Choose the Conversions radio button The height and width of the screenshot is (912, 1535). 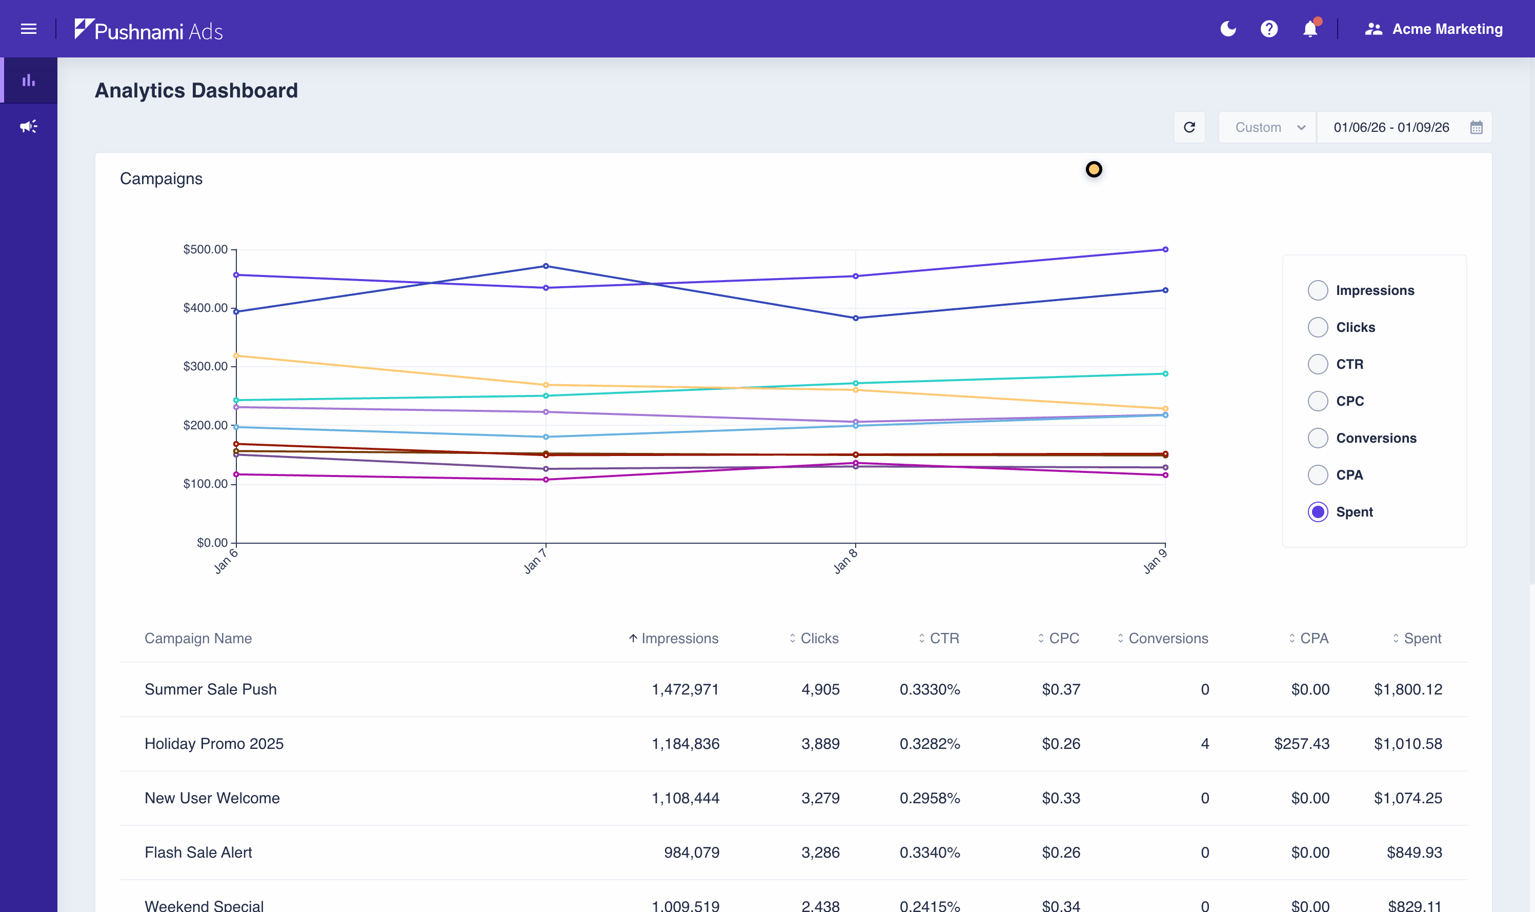tap(1318, 438)
